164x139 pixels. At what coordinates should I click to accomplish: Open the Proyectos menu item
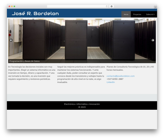tap(137, 14)
